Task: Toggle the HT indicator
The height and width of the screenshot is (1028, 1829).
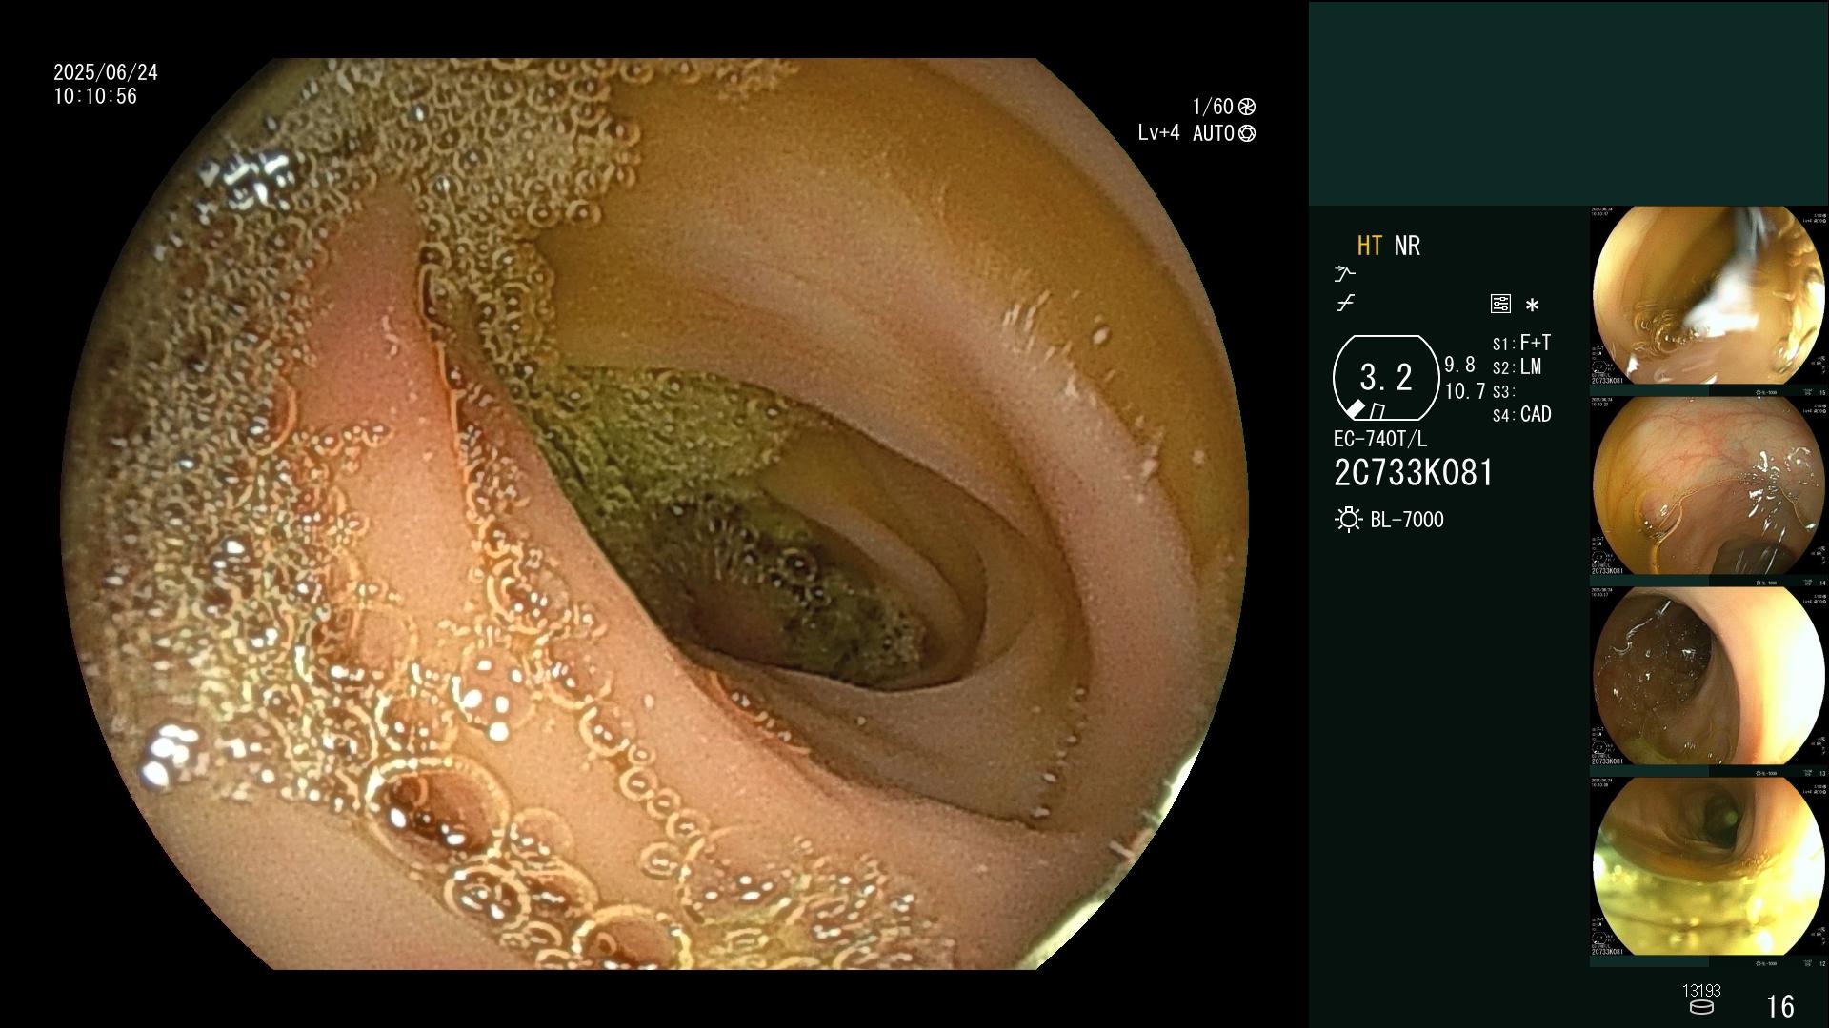Action: coord(1370,246)
